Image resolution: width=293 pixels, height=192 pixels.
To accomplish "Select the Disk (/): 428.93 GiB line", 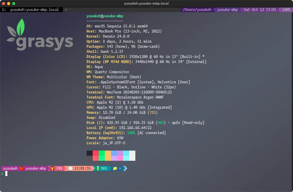I will click(x=145, y=123).
